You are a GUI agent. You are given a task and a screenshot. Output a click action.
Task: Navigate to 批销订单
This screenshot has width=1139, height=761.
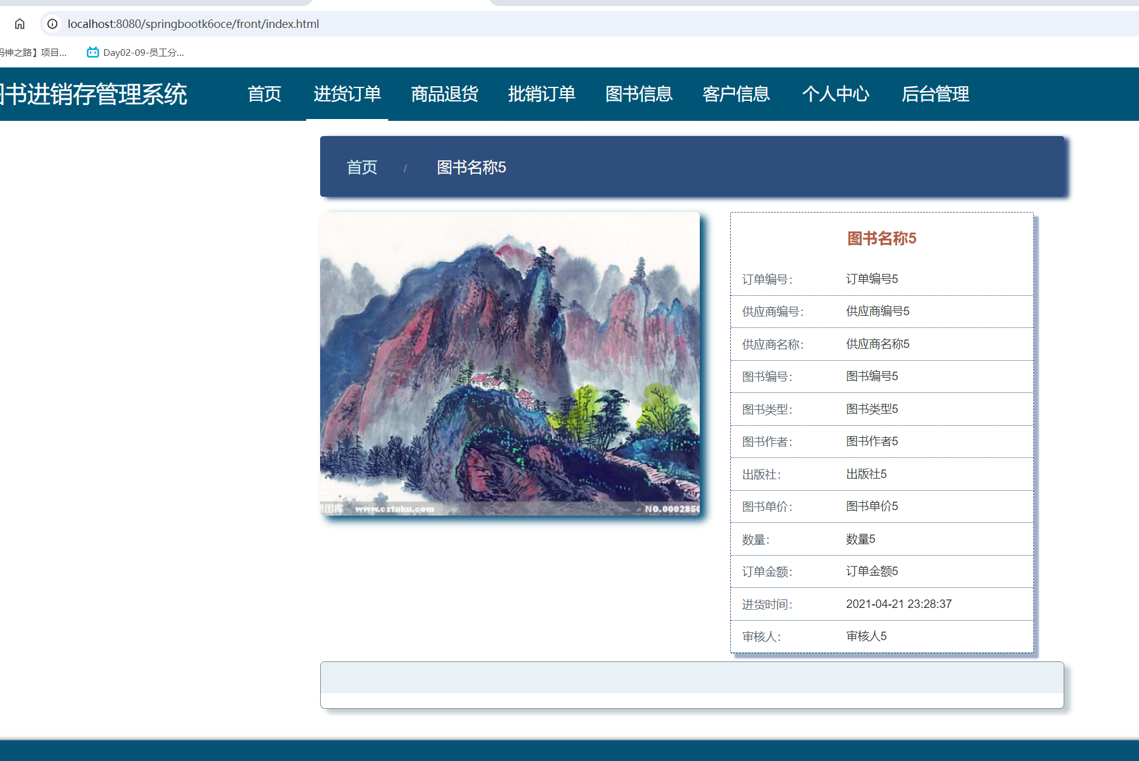click(542, 94)
